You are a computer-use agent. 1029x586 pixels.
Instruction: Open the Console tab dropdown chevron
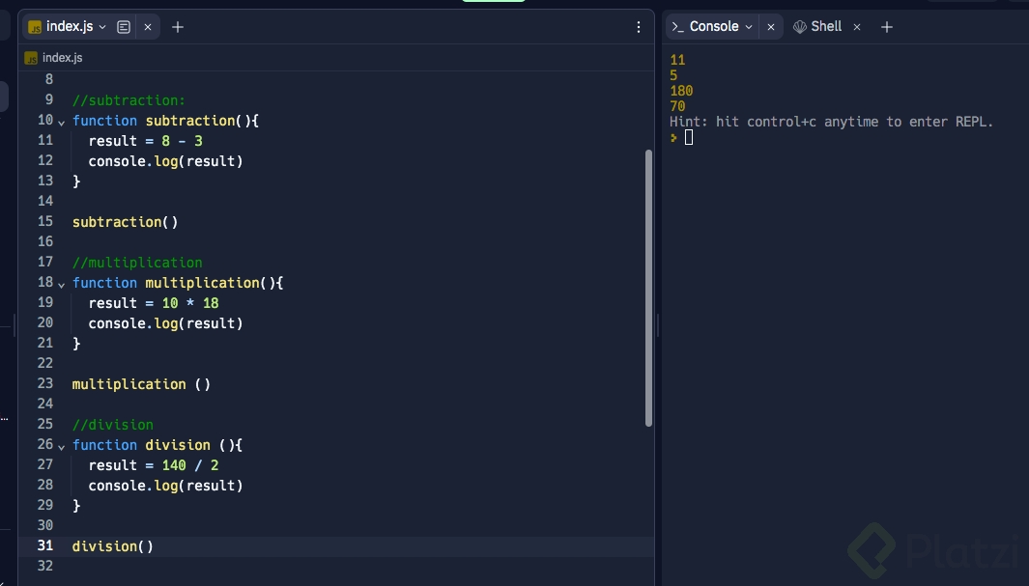749,27
